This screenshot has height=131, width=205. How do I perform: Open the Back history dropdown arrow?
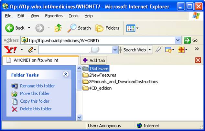point(29,28)
